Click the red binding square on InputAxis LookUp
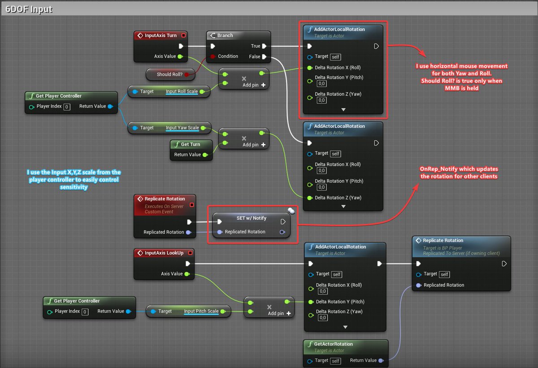Image resolution: width=538 pixels, height=368 pixels. [191, 252]
